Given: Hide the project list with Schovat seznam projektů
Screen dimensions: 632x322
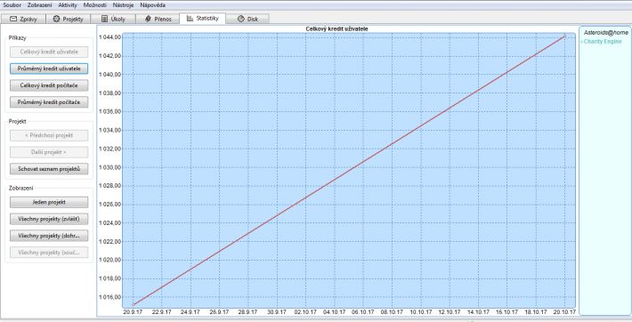Looking at the screenshot, I should pos(49,169).
